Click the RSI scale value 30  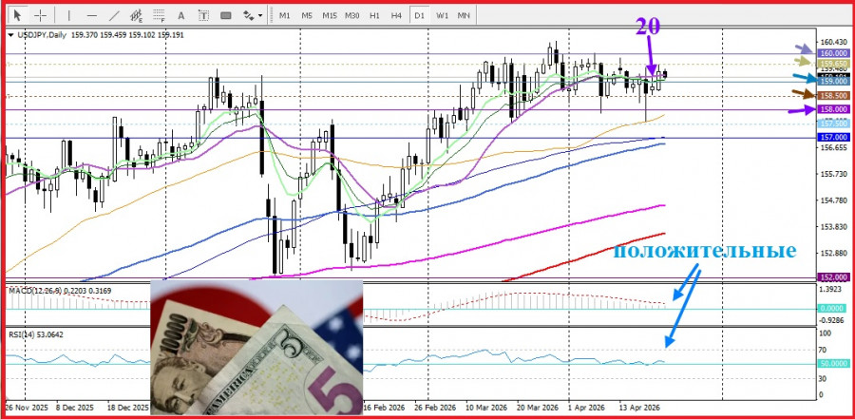point(824,378)
